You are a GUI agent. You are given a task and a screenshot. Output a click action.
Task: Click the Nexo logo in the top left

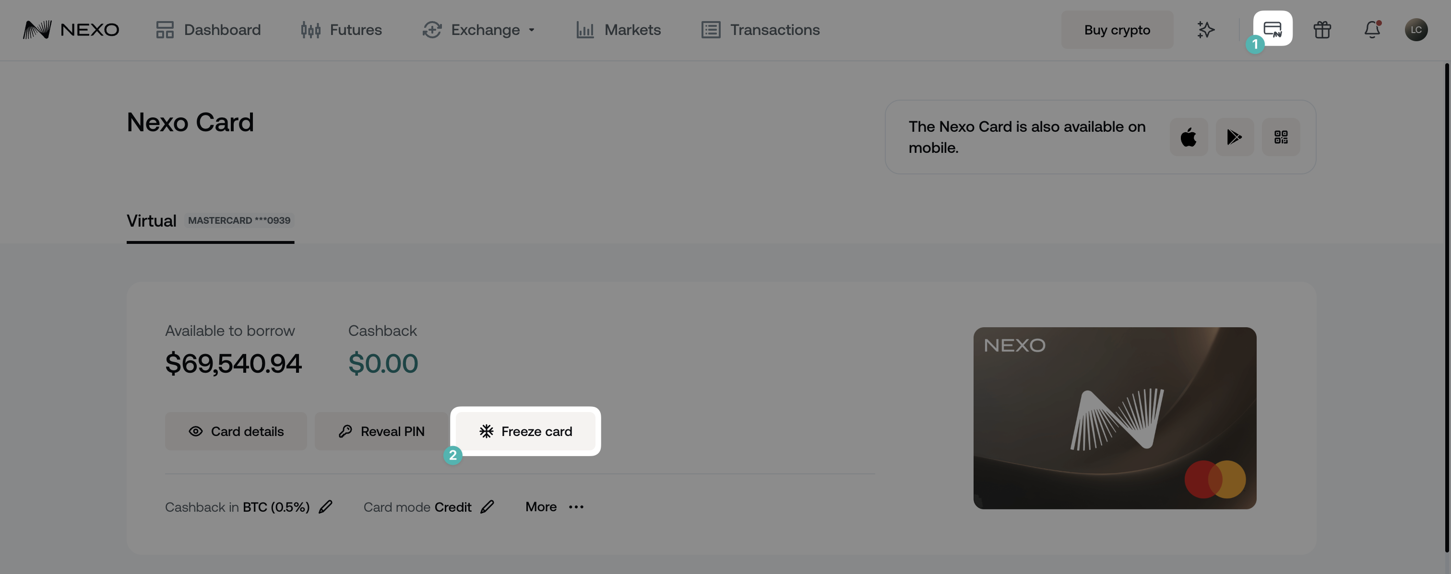tap(71, 29)
